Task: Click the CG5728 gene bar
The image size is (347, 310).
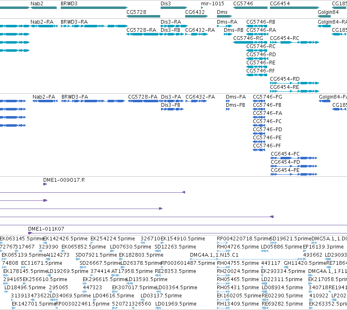Action: pos(143,16)
